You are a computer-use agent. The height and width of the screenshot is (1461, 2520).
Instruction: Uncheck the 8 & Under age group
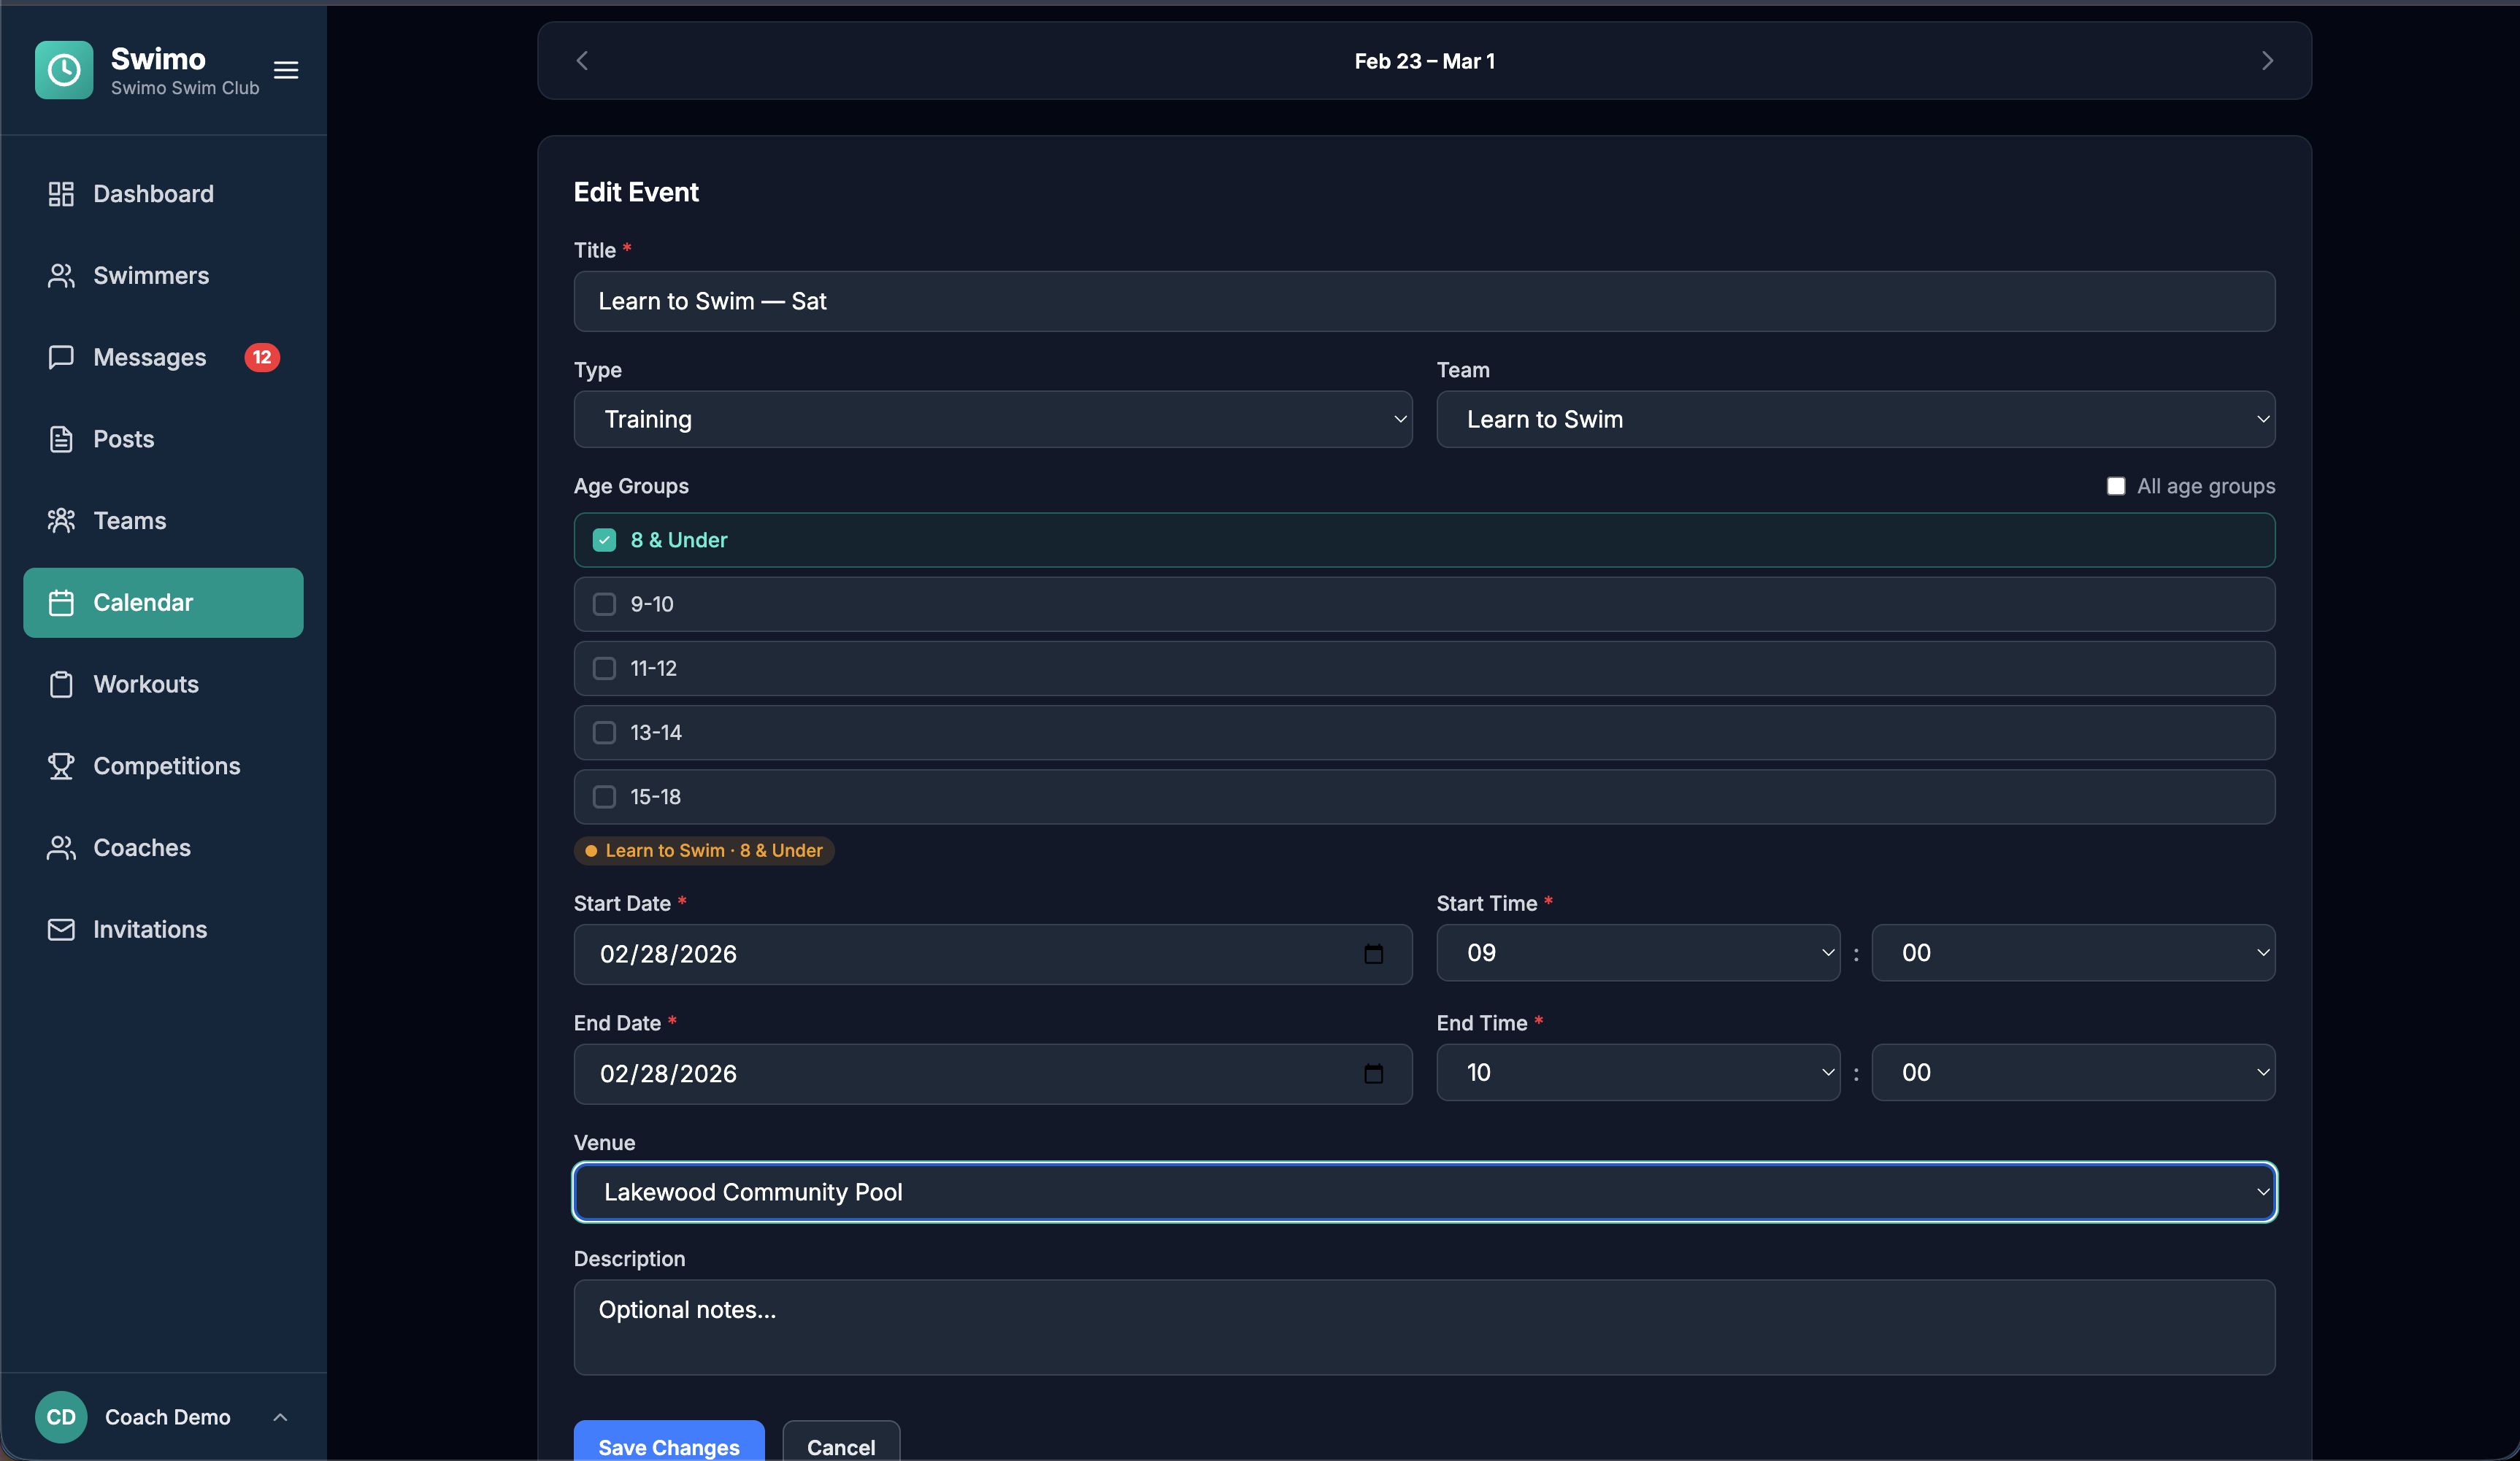pyautogui.click(x=604, y=539)
